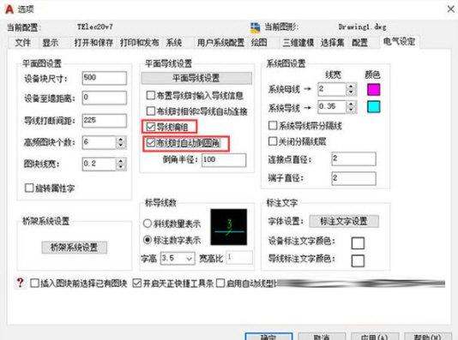Screen dimensions: 458x340
Task: Click the 图块线宽 value field
Action: 99,164
